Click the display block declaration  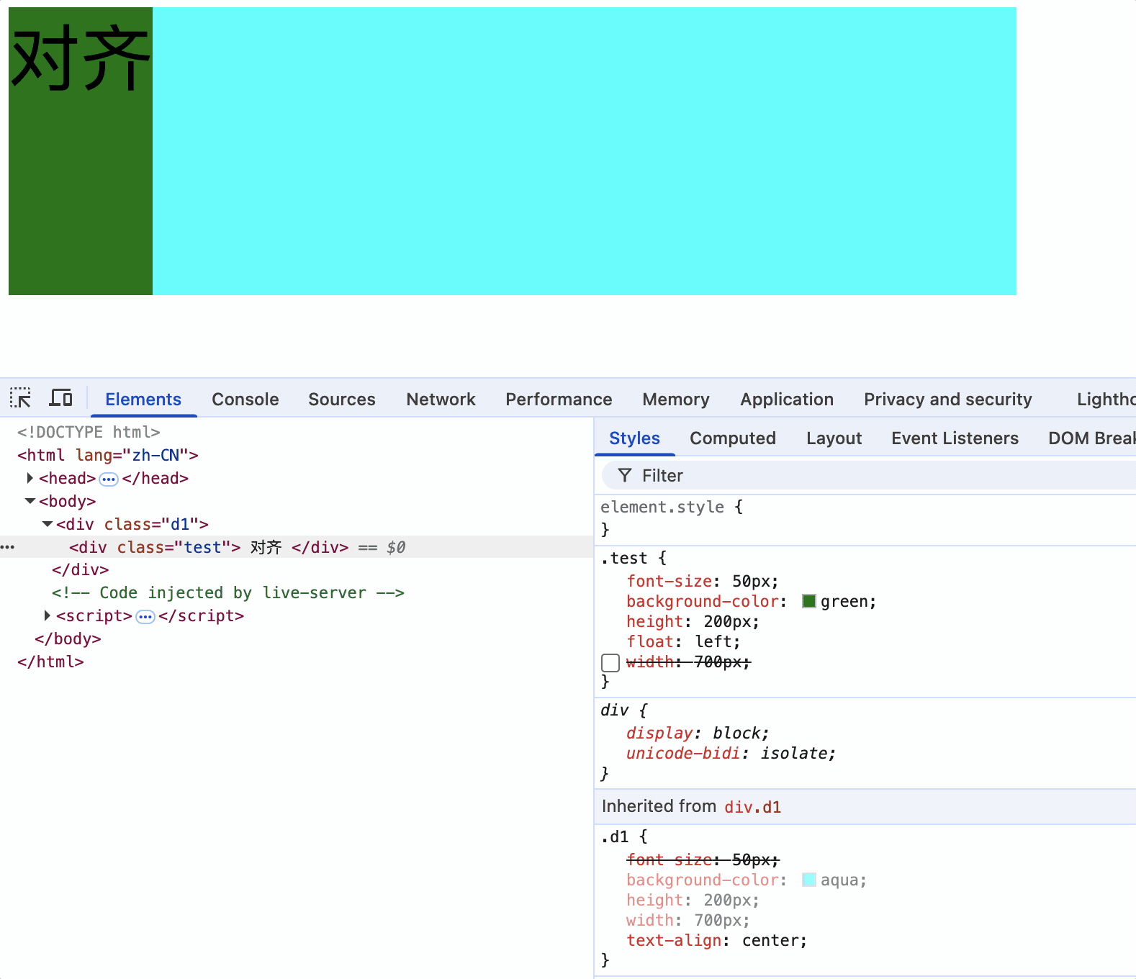698,733
